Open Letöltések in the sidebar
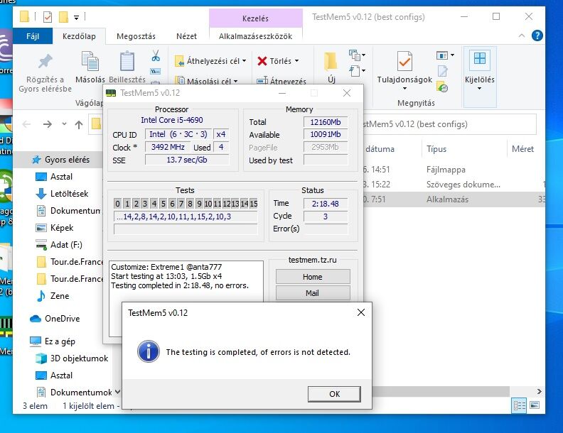563x433 pixels. point(69,194)
